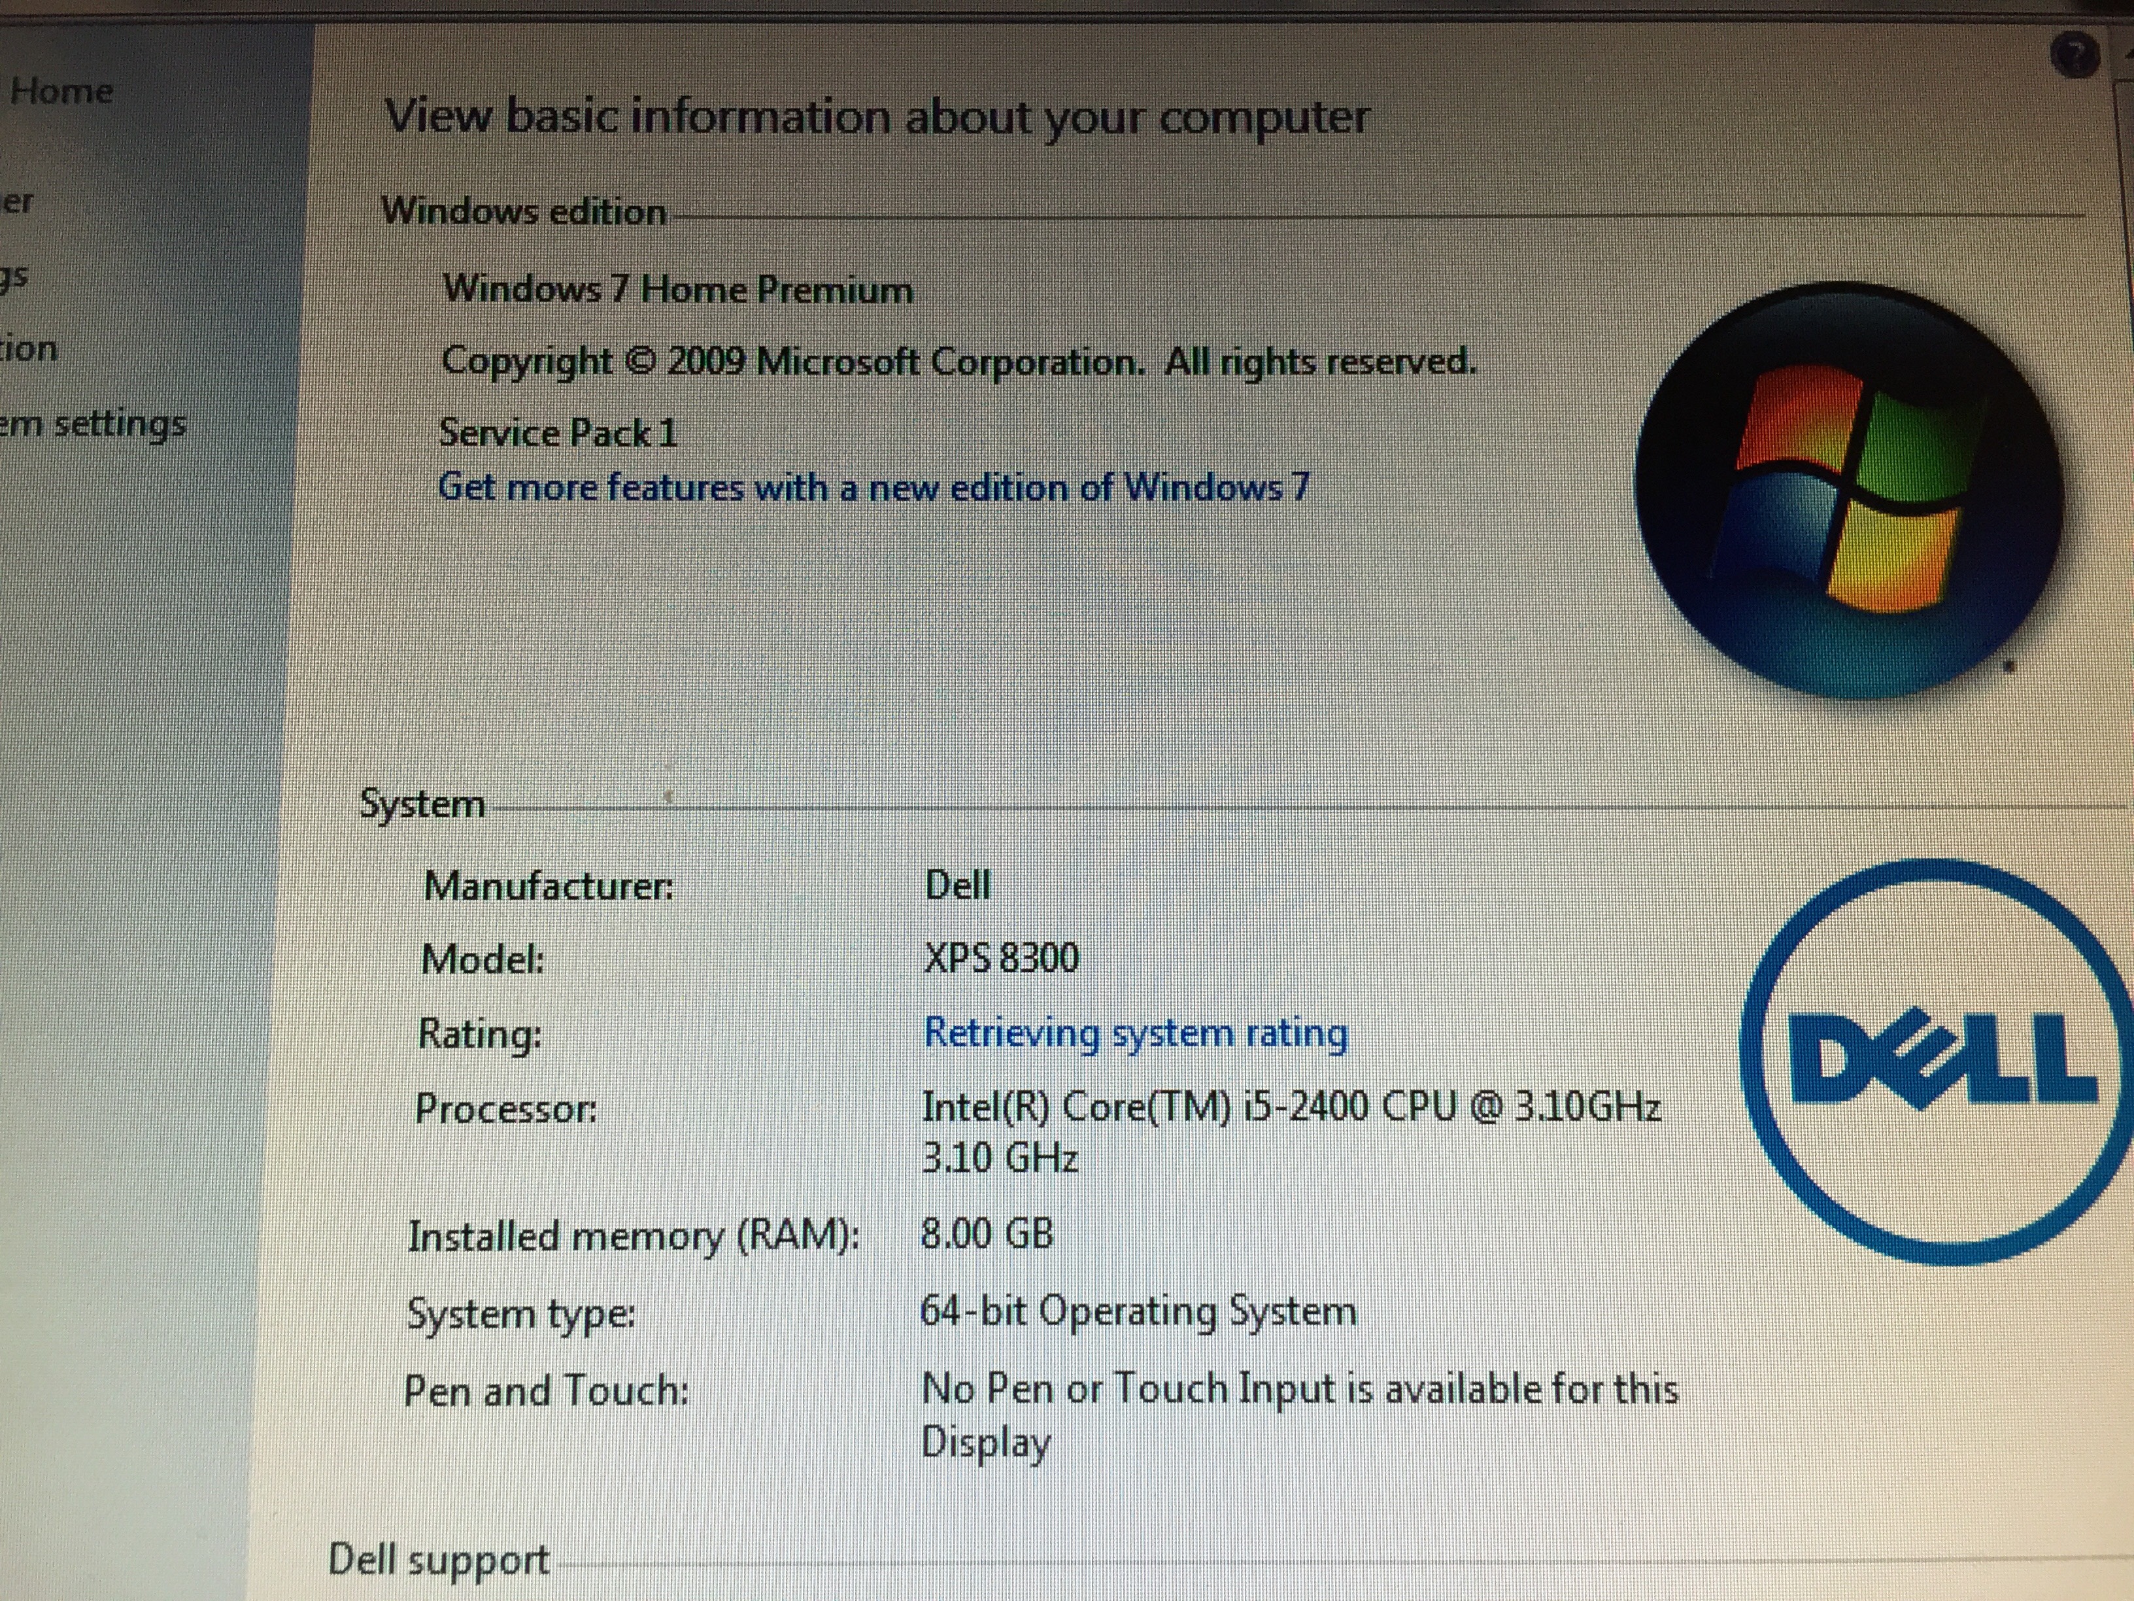Select the Installed memory (RAM) label

pos(634,1237)
